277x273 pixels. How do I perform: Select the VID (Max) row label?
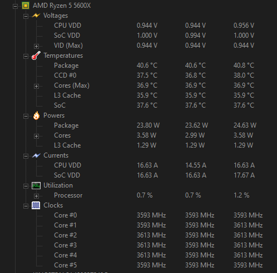pos(68,46)
